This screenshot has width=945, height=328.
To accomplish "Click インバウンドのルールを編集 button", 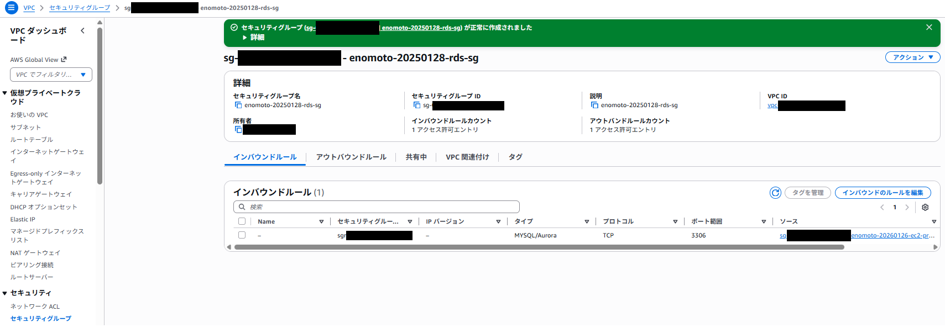I will pyautogui.click(x=883, y=193).
